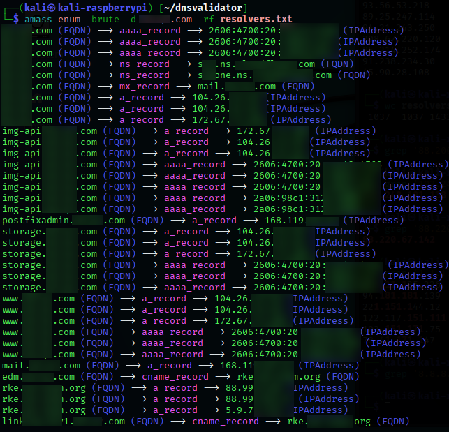Select resolvers.txt filename in command line
The image size is (449, 432).
(x=256, y=19)
